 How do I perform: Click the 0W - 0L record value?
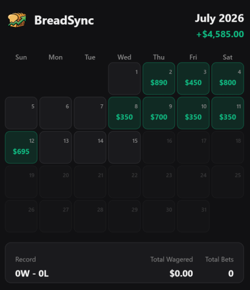click(x=32, y=273)
